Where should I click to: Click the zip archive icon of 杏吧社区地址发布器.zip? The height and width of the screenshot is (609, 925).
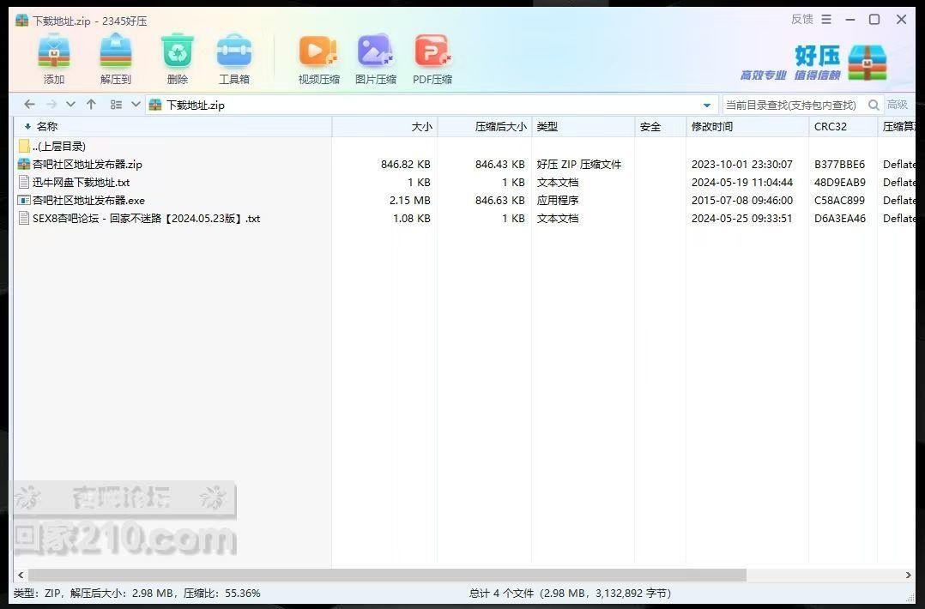tap(24, 165)
